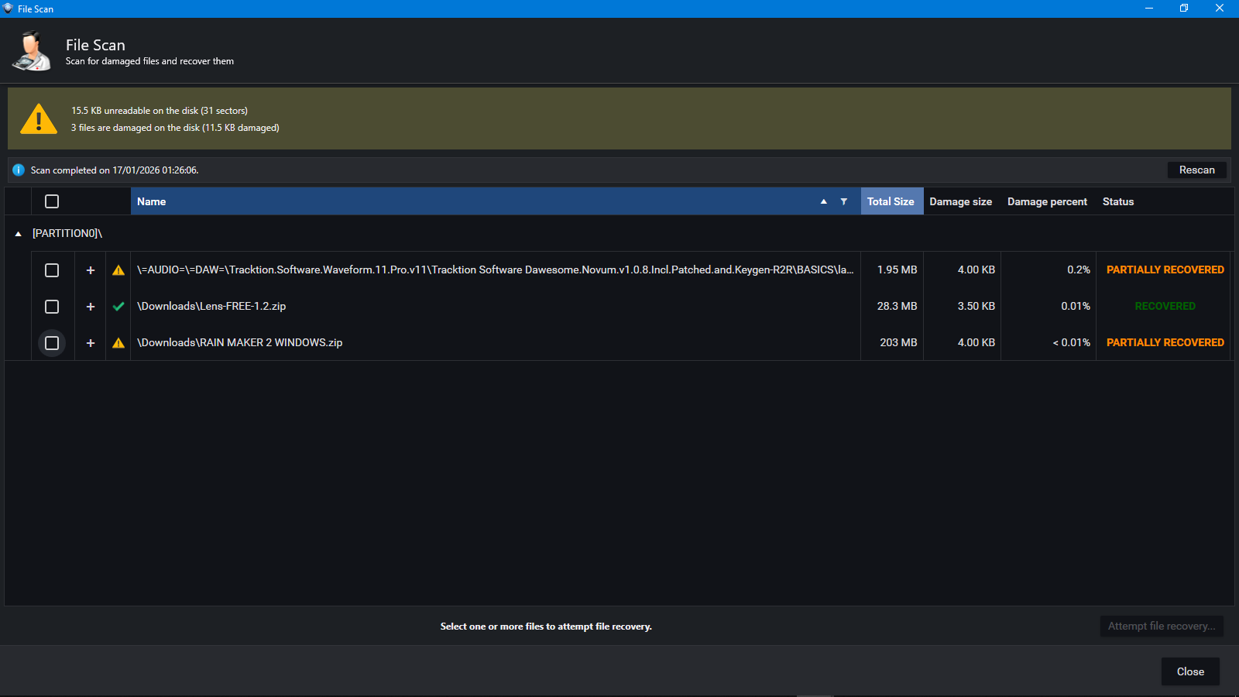Click PARTIALLY RECOVERED status for RAIN MAKER
The image size is (1239, 697).
pyautogui.click(x=1165, y=342)
